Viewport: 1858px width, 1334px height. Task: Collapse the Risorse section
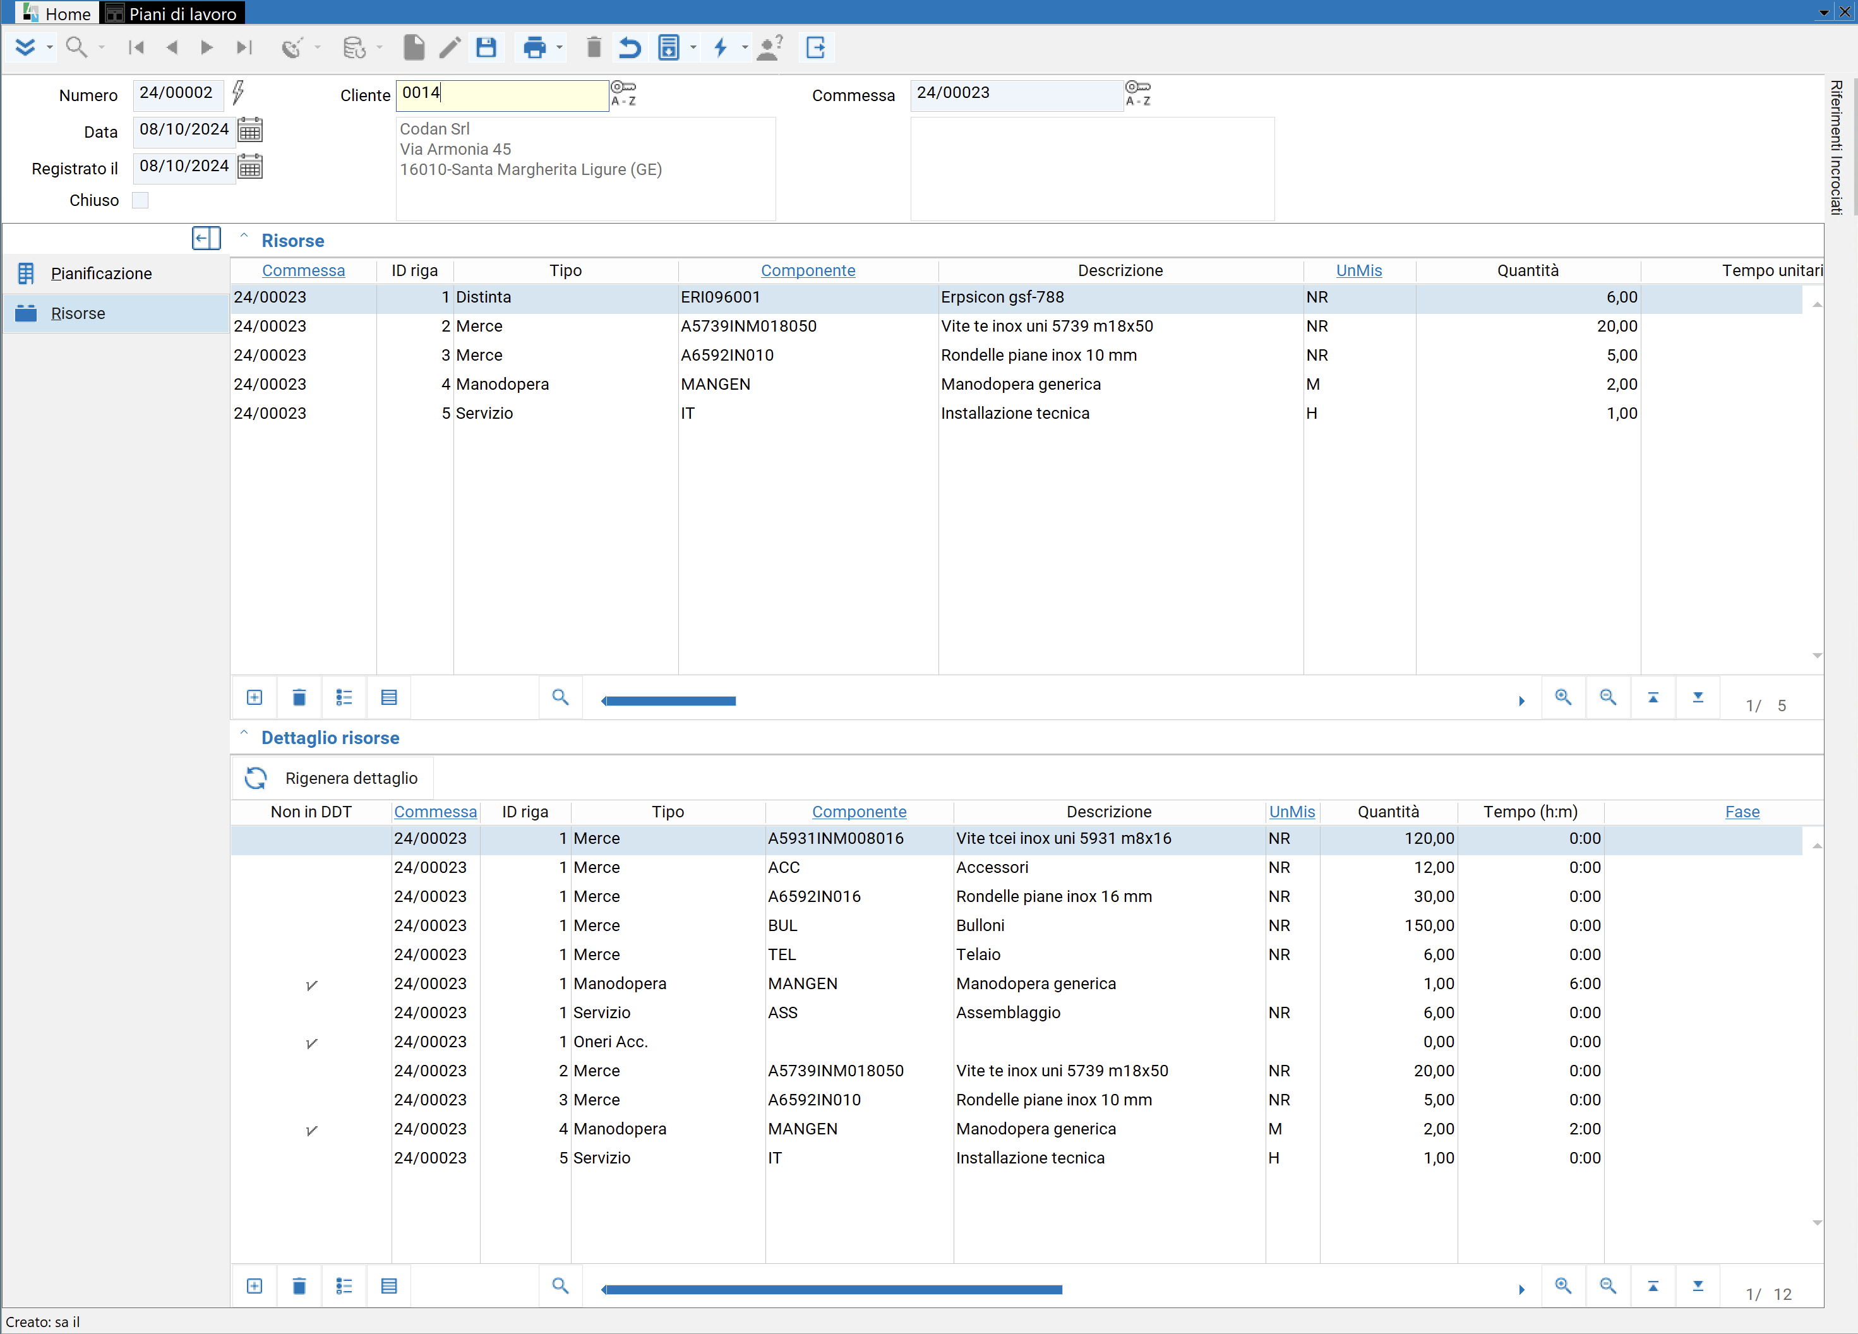(x=243, y=236)
